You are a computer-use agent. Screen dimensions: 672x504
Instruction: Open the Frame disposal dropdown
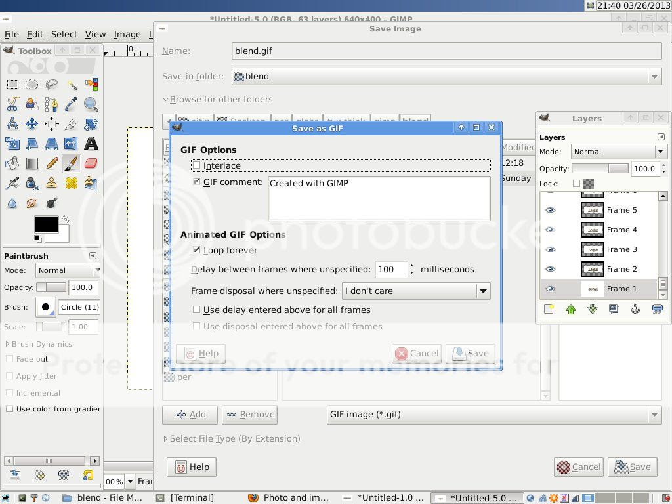pos(416,291)
